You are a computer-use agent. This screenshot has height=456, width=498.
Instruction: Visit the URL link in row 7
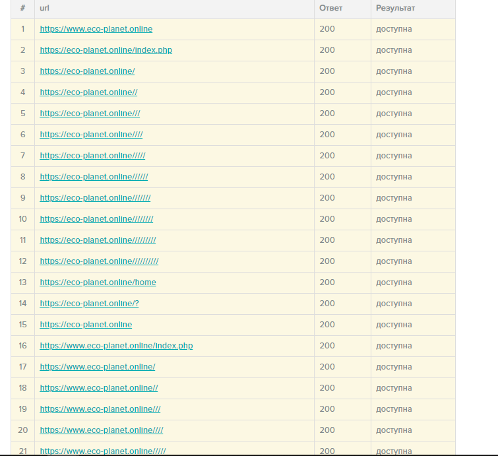pos(92,156)
